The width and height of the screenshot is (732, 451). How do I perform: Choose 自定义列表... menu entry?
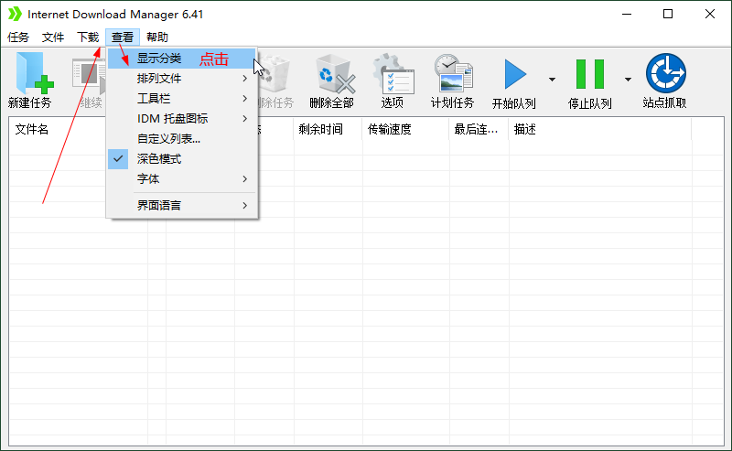pos(182,139)
